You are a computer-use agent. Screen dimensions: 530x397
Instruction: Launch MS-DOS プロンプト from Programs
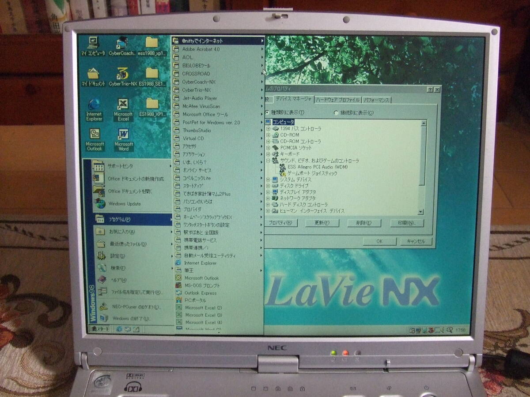(219, 285)
